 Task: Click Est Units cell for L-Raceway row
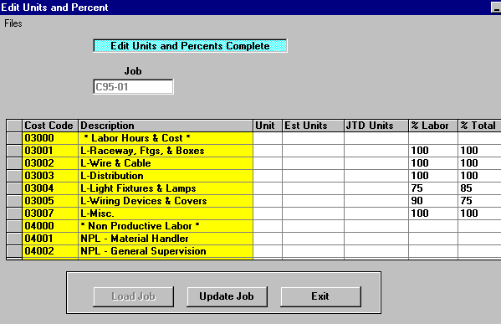click(313, 151)
